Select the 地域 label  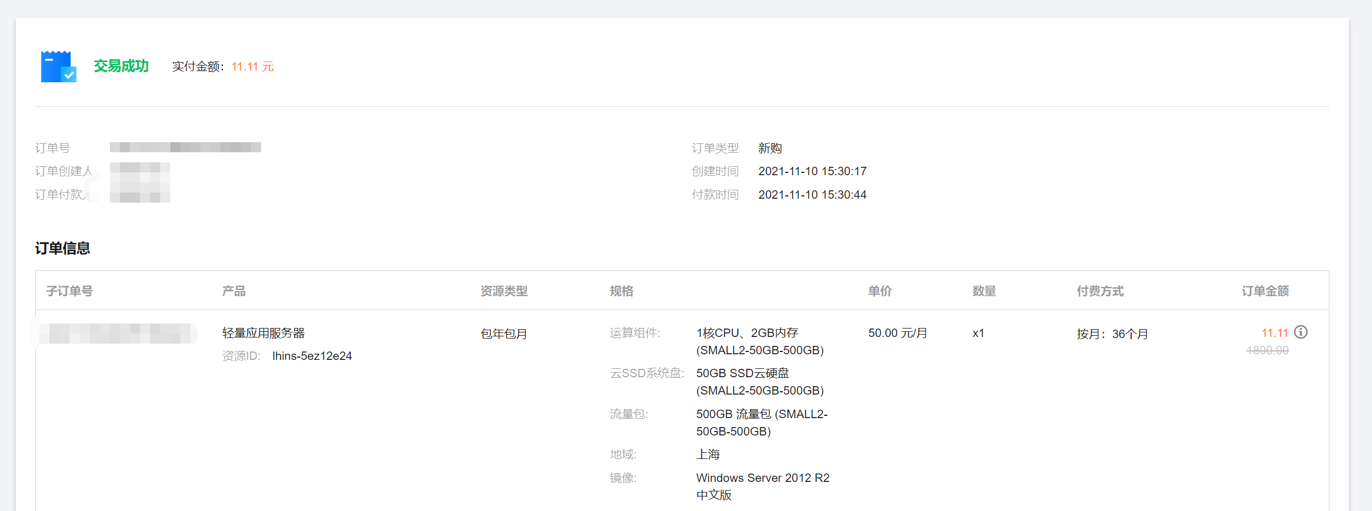click(x=624, y=454)
